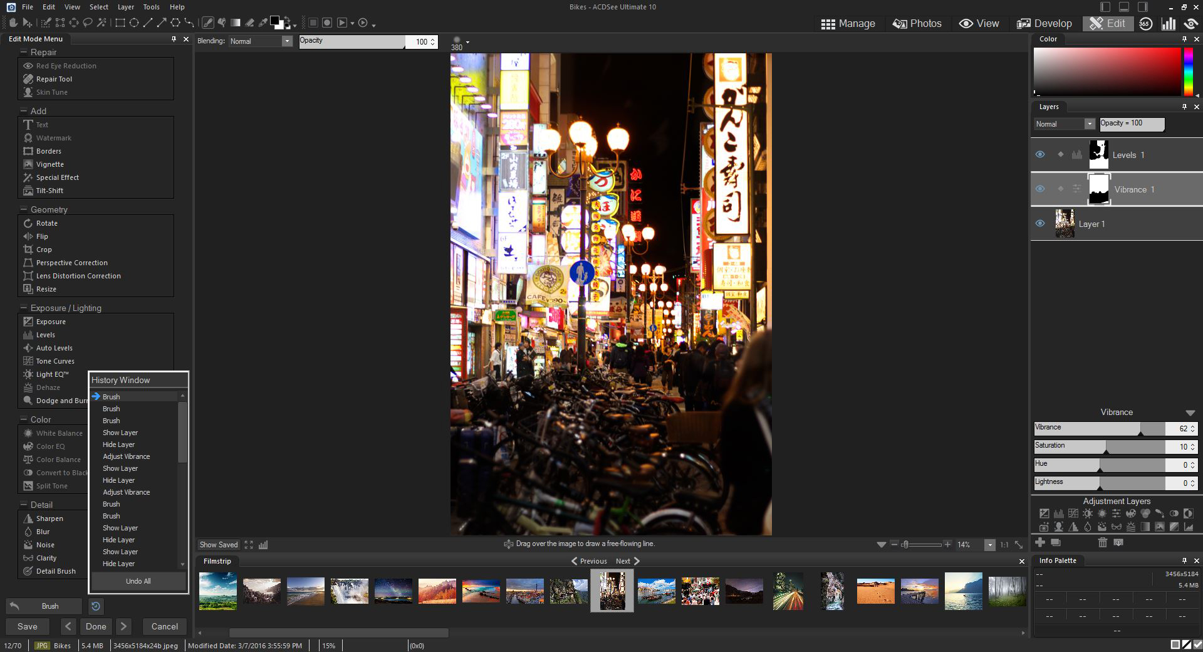Image resolution: width=1203 pixels, height=652 pixels.
Task: Toggle full screen icon beside Show Saved
Action: [249, 545]
